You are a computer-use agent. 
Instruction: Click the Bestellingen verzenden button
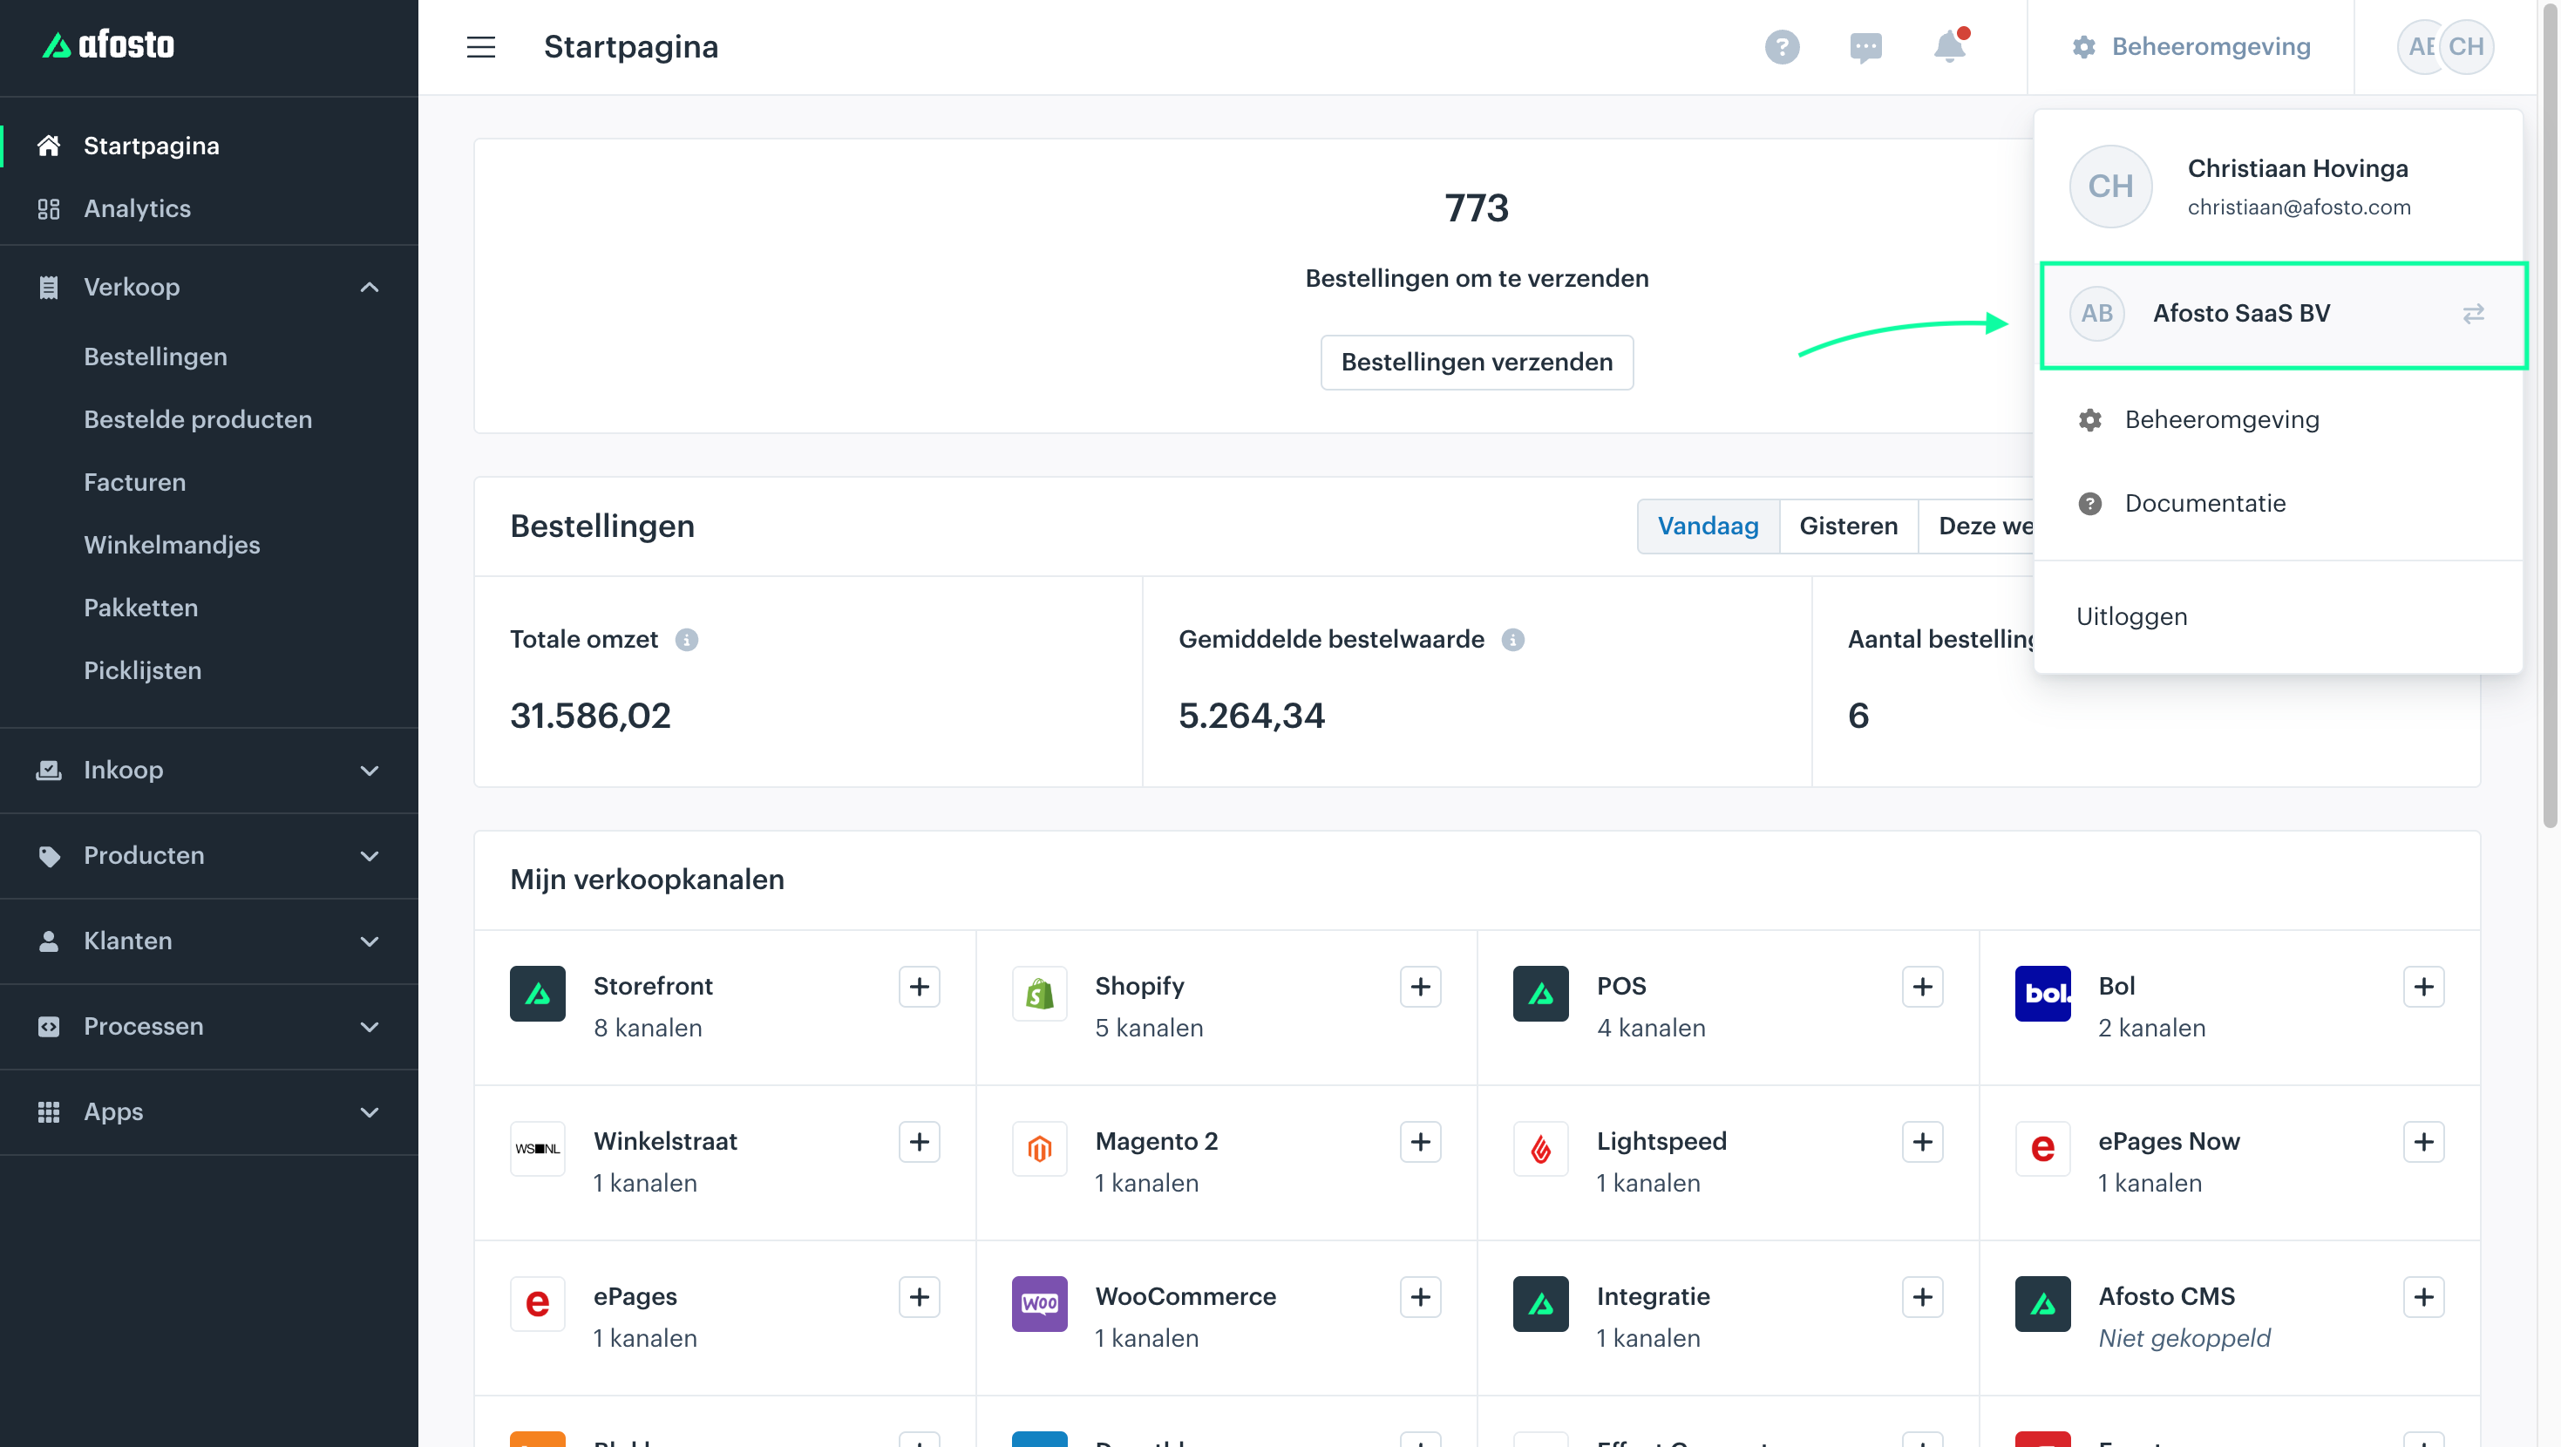click(1477, 363)
